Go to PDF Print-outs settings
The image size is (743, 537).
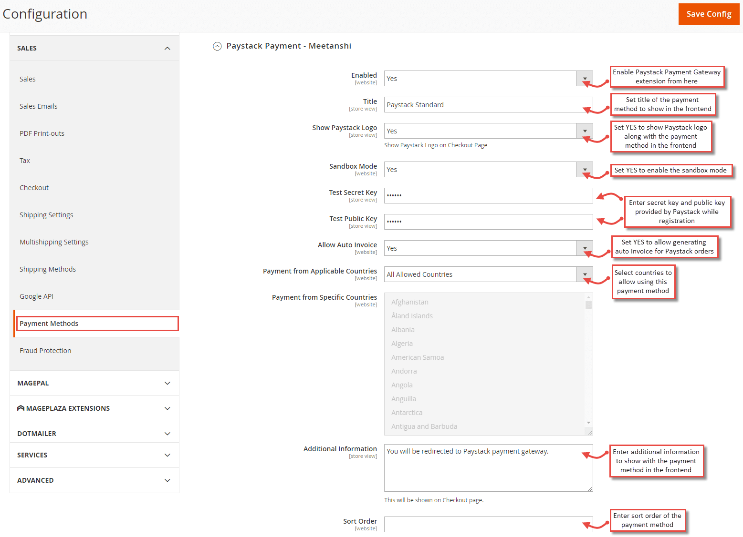click(42, 133)
